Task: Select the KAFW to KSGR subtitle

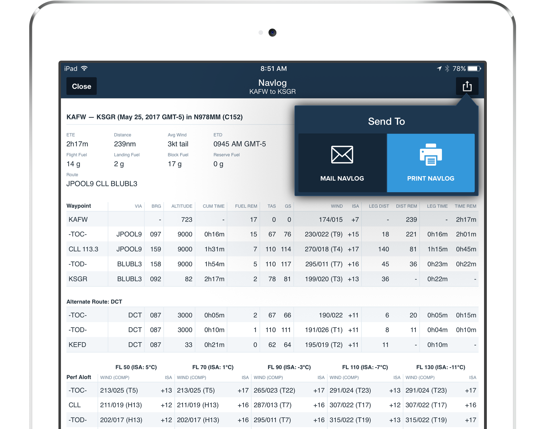Action: click(x=272, y=92)
